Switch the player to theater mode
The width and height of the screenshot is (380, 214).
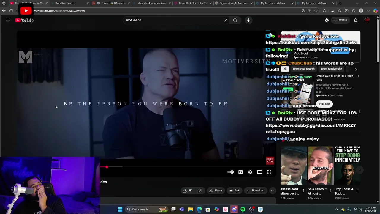(260, 172)
